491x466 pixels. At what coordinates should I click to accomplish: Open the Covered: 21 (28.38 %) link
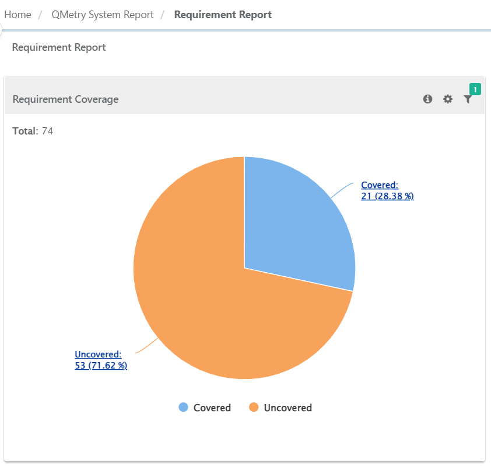point(387,190)
